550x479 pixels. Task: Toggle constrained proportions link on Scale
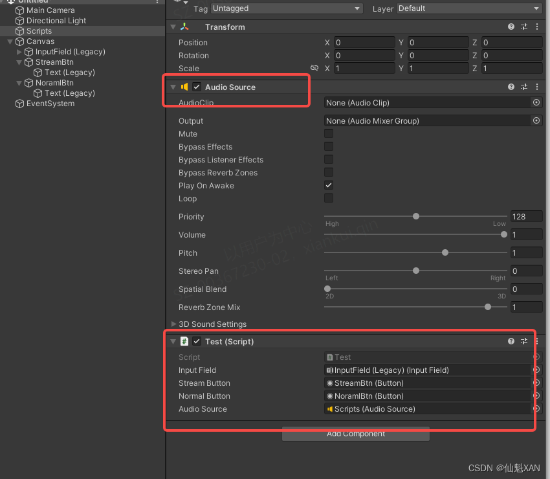point(314,68)
